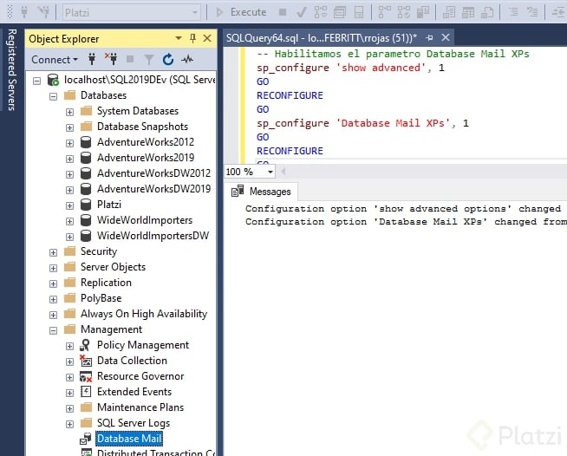
Task: Toggle Include Actual Execution Plan
Action: [x=384, y=12]
